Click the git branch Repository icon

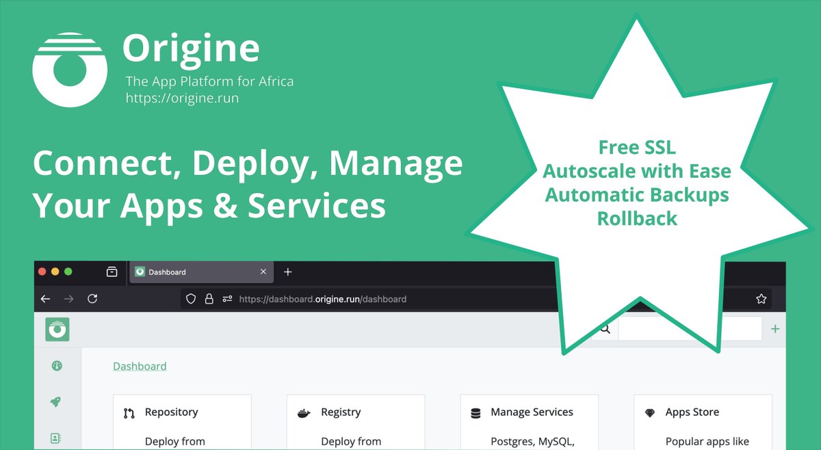129,413
